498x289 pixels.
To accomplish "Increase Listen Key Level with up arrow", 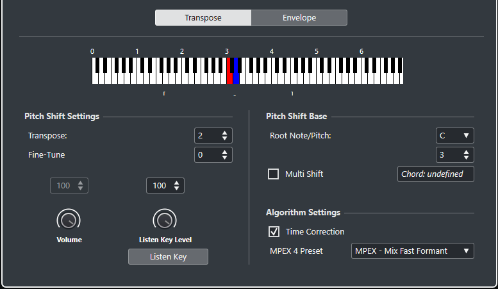I will pos(177,183).
